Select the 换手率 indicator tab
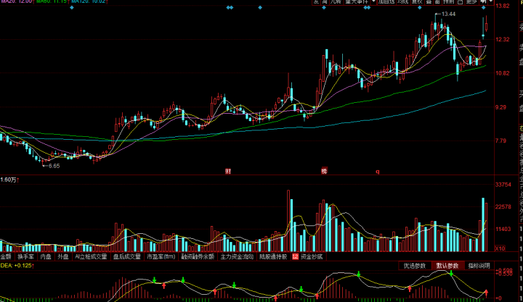Viewport: 523px width, 302px height. 26,256
